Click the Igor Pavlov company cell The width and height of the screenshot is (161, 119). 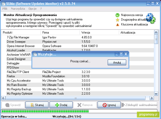pos(49,37)
